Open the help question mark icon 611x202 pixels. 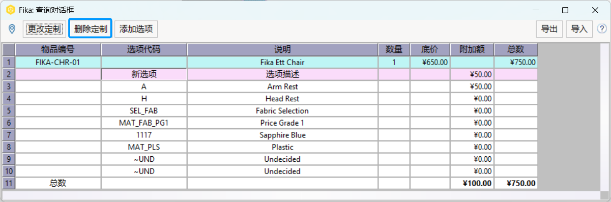point(601,29)
